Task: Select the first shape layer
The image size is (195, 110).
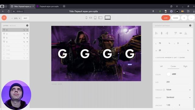Action: pos(15,46)
